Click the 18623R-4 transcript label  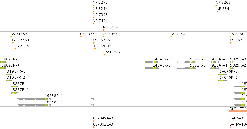(10, 65)
